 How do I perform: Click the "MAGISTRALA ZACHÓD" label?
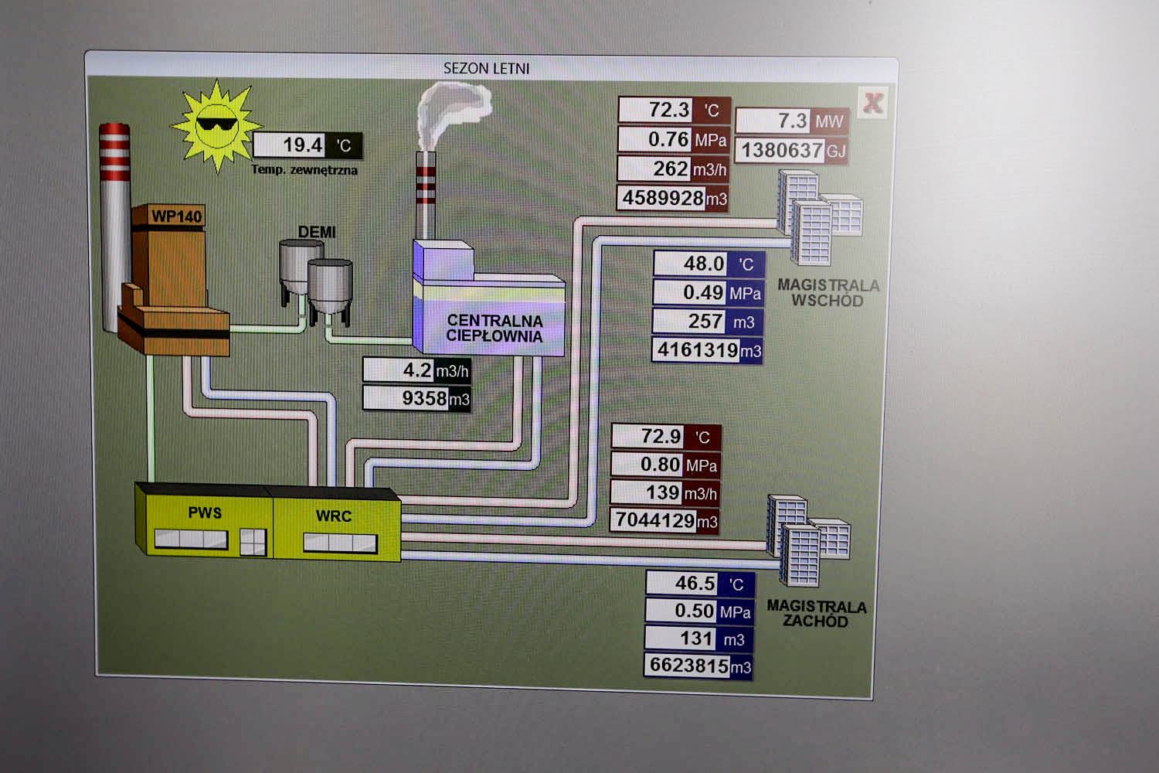(x=817, y=615)
